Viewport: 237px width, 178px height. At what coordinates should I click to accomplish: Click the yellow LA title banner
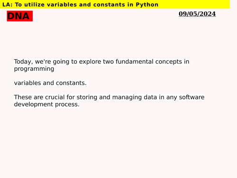[x=115, y=4]
